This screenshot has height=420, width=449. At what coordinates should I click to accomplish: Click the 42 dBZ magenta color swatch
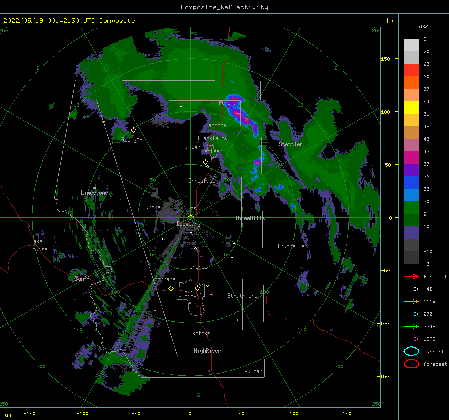(411, 158)
